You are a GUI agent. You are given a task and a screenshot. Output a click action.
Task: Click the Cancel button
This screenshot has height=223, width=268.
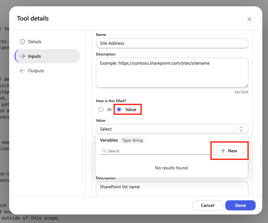tap(208, 205)
